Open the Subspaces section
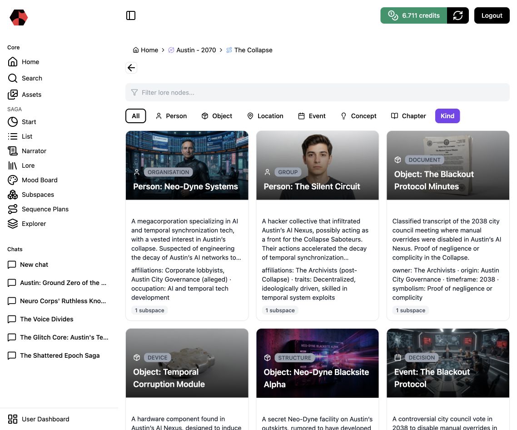 [31, 195]
